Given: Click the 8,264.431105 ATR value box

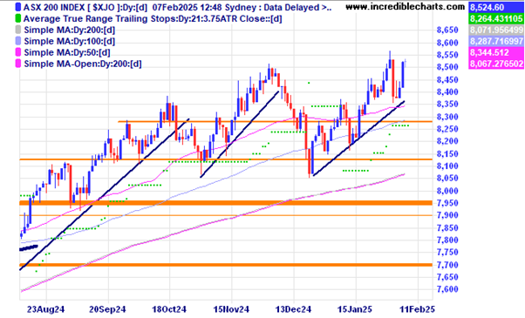Looking at the screenshot, I should coord(496,18).
